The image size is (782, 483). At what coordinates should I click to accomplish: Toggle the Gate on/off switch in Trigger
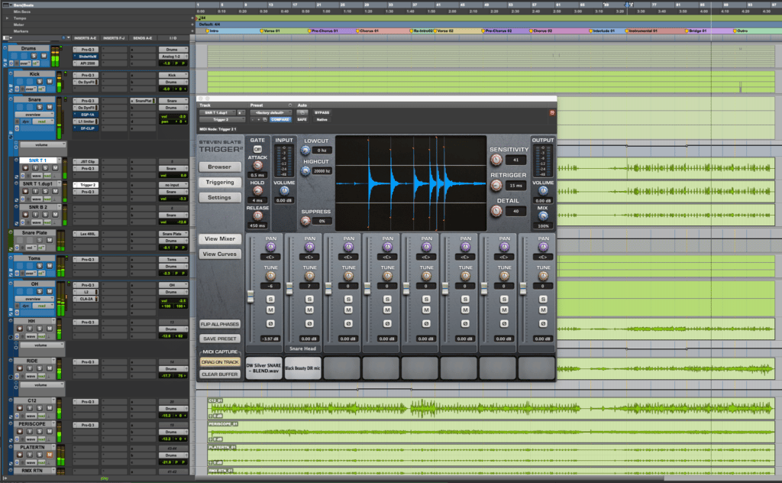point(257,149)
